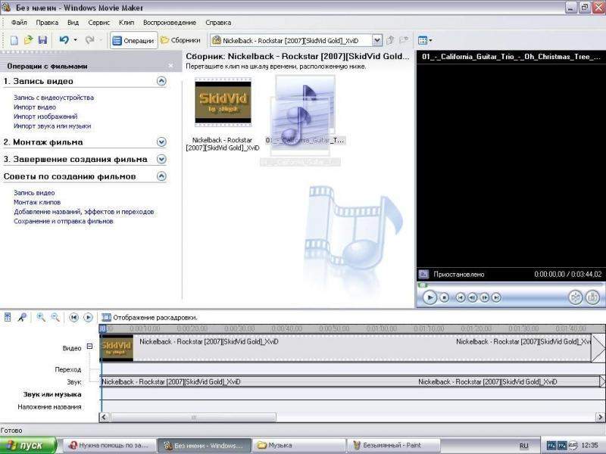Click the Save project toolbar icon
606x454 pixels.
tap(42, 40)
